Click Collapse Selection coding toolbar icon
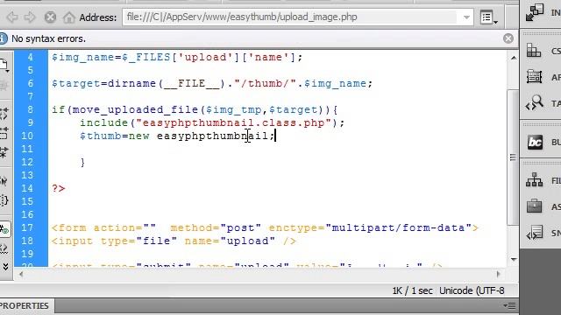The image size is (561, 315). click(x=4, y=133)
